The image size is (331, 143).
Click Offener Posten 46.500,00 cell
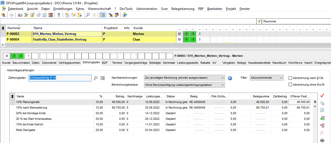pos(299,102)
